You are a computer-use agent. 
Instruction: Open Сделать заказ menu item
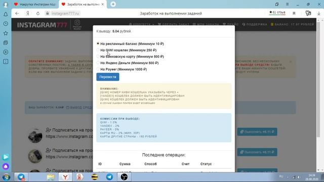point(174,24)
